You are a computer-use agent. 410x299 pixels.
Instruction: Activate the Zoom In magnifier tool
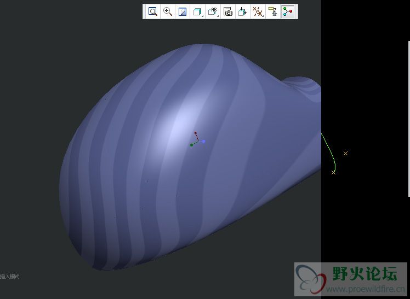coord(168,11)
